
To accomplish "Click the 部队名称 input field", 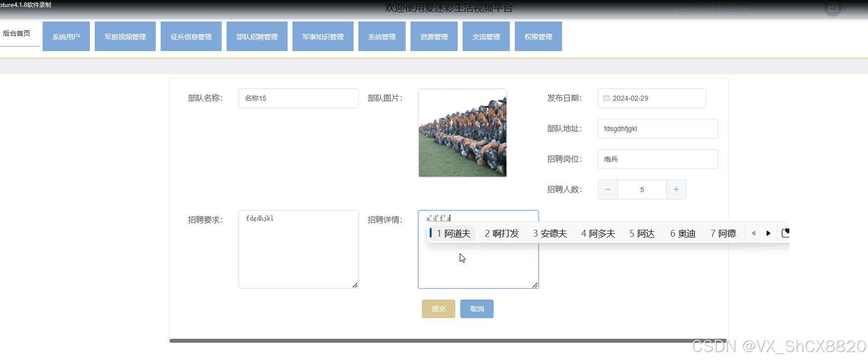I will 299,98.
